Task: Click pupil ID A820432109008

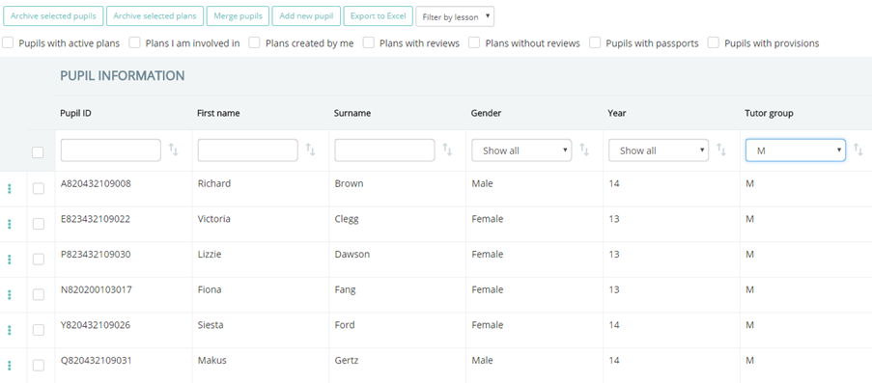Action: click(x=96, y=183)
